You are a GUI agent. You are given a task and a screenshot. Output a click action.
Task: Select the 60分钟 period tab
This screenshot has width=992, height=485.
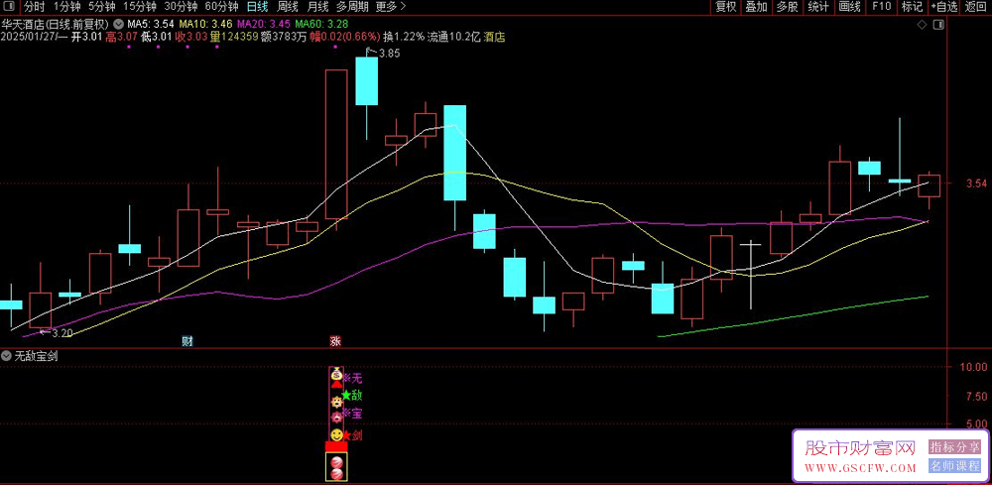click(x=221, y=7)
